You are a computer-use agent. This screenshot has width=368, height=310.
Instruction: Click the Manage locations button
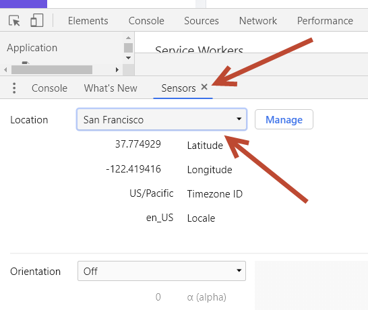(x=284, y=119)
